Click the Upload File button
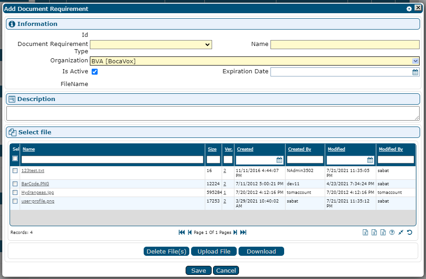Image resolution: width=426 pixels, height=279 pixels. [x=214, y=251]
